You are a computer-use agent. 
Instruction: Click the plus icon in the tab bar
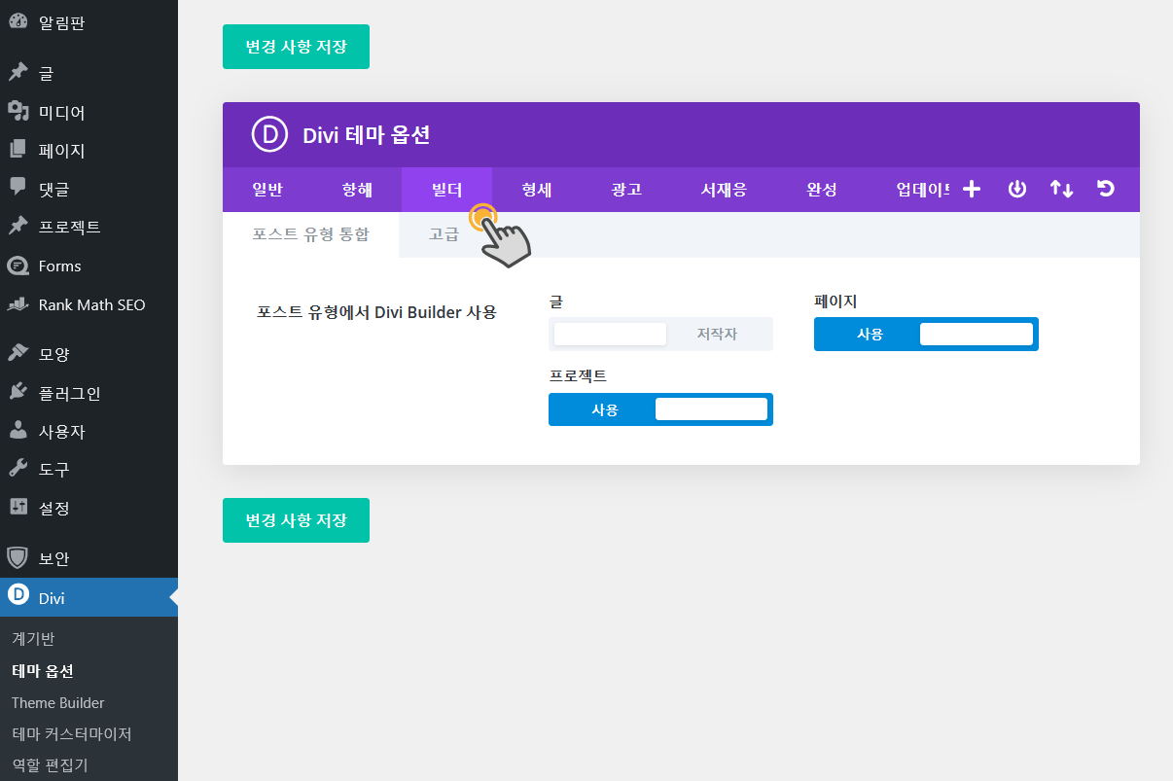(972, 189)
